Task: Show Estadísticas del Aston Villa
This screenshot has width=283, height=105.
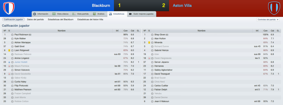Action: [90, 20]
